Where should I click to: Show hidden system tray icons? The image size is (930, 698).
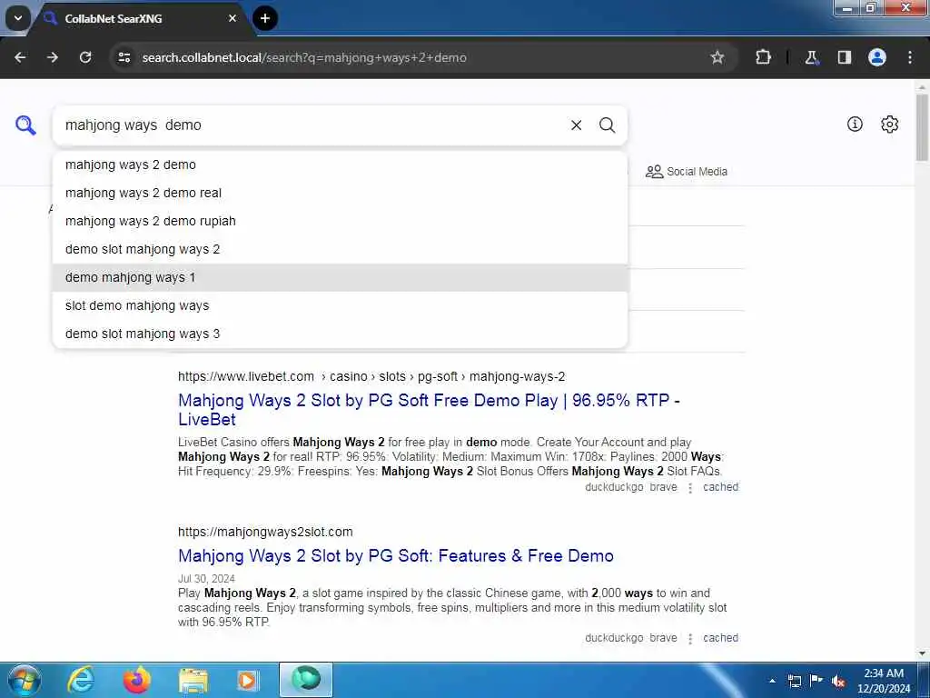pyautogui.click(x=772, y=681)
